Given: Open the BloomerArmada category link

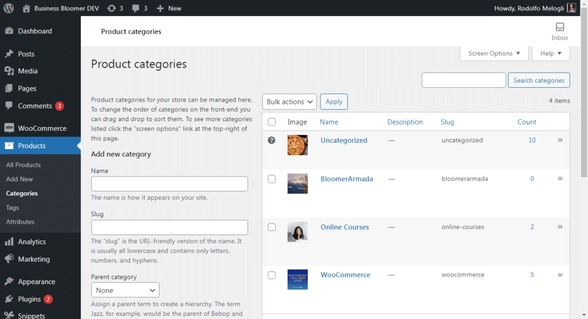Looking at the screenshot, I should coord(347,179).
